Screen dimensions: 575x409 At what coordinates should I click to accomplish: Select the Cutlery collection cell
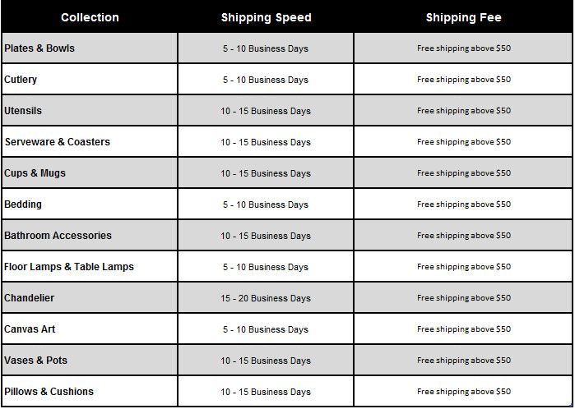pos(21,80)
